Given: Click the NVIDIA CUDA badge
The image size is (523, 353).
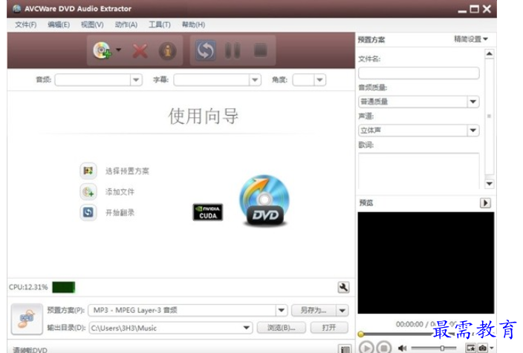Looking at the screenshot, I should click(x=208, y=212).
